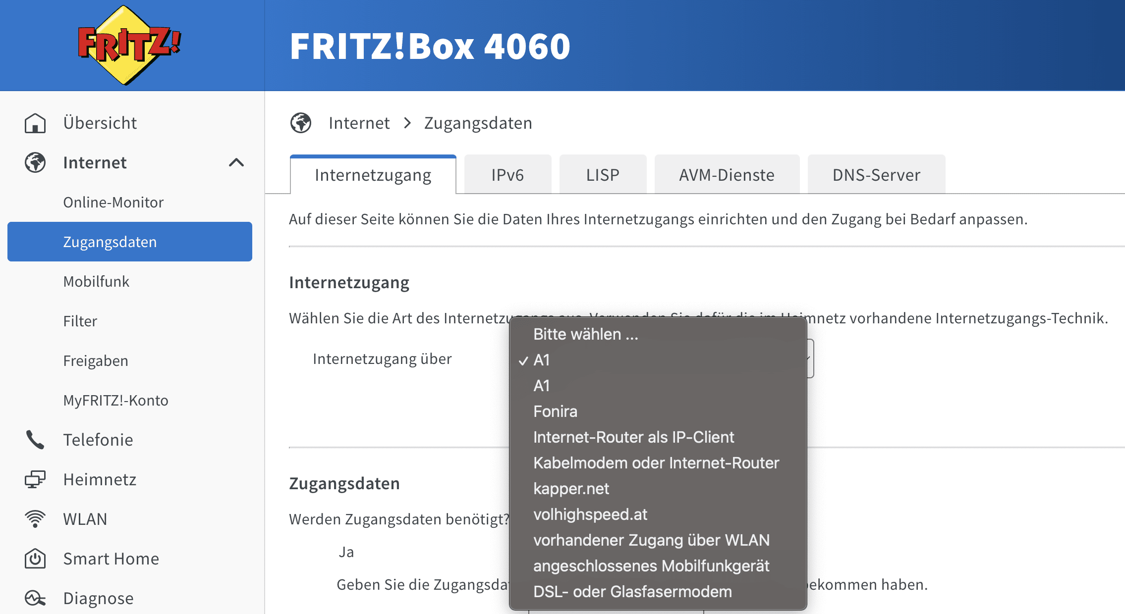The width and height of the screenshot is (1125, 614).
Task: Click the Telefonie phone icon
Action: (35, 440)
